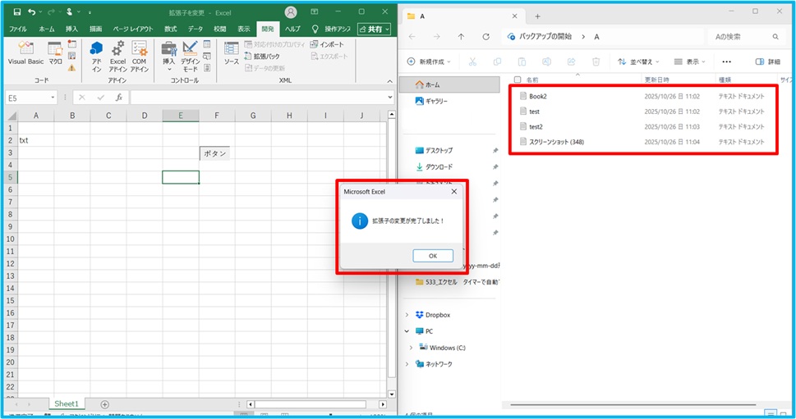The width and height of the screenshot is (796, 419).
Task: Open the Excel アドイン dialog
Action: [x=117, y=55]
